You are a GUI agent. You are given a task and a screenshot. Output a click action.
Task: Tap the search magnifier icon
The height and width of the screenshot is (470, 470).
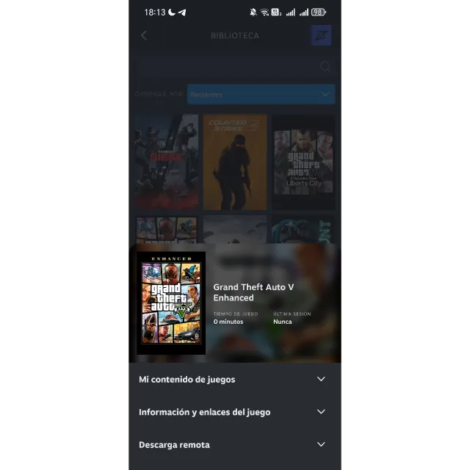click(x=325, y=67)
